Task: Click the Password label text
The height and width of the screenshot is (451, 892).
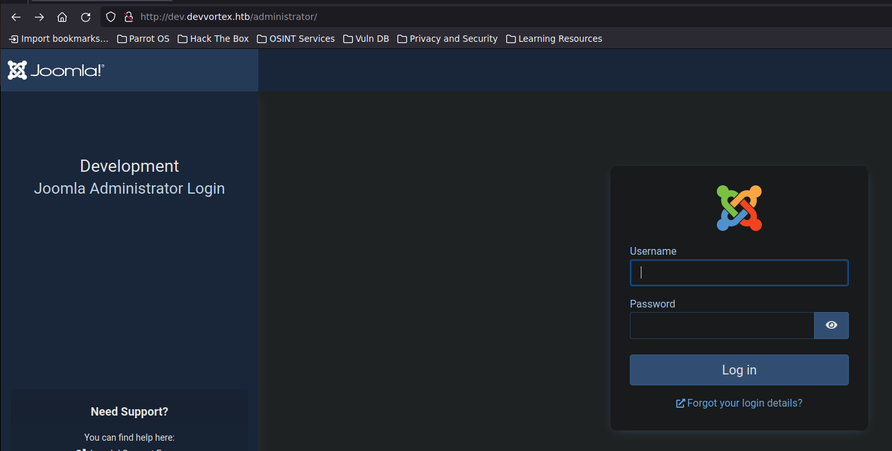Action: point(652,304)
